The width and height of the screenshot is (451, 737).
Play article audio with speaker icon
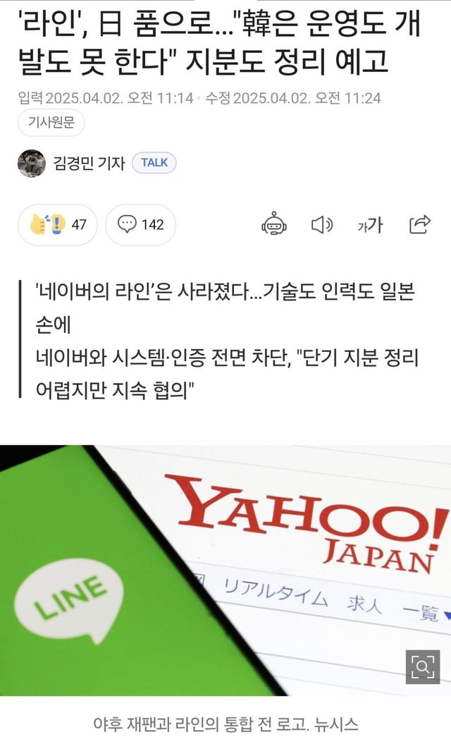[x=322, y=225]
